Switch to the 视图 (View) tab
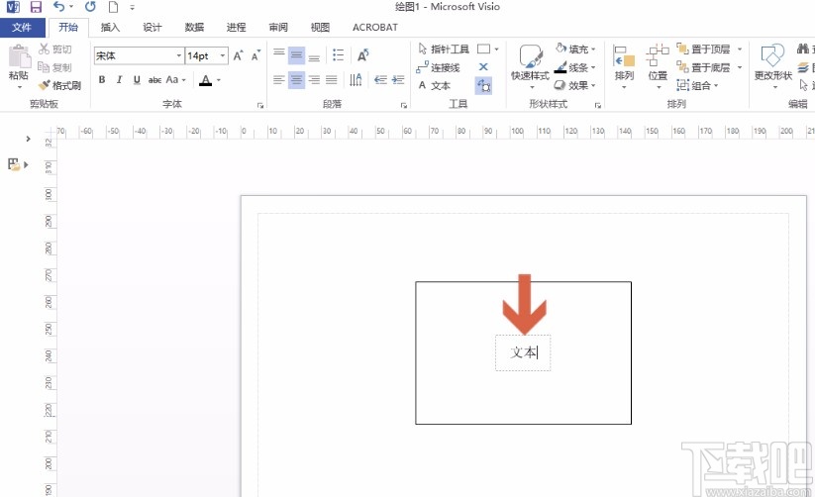Viewport: 815px width, 497px height. pyautogui.click(x=320, y=28)
